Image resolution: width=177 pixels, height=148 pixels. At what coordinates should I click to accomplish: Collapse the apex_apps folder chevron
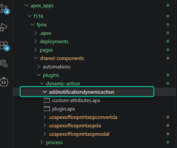(x=26, y=5)
